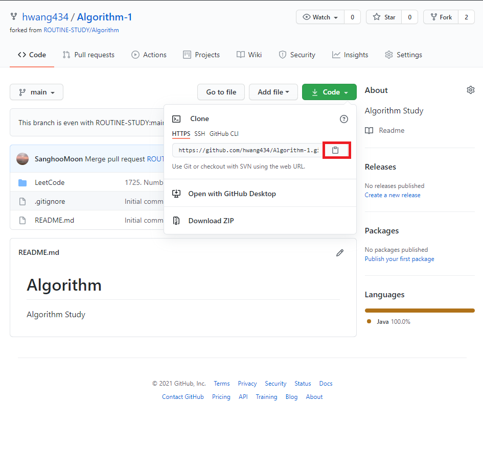Click the Clone help question mark icon
Viewport: 483px width, 451px height.
pos(344,119)
